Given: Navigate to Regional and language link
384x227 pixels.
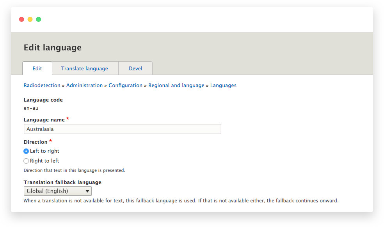Looking at the screenshot, I should click(x=176, y=85).
